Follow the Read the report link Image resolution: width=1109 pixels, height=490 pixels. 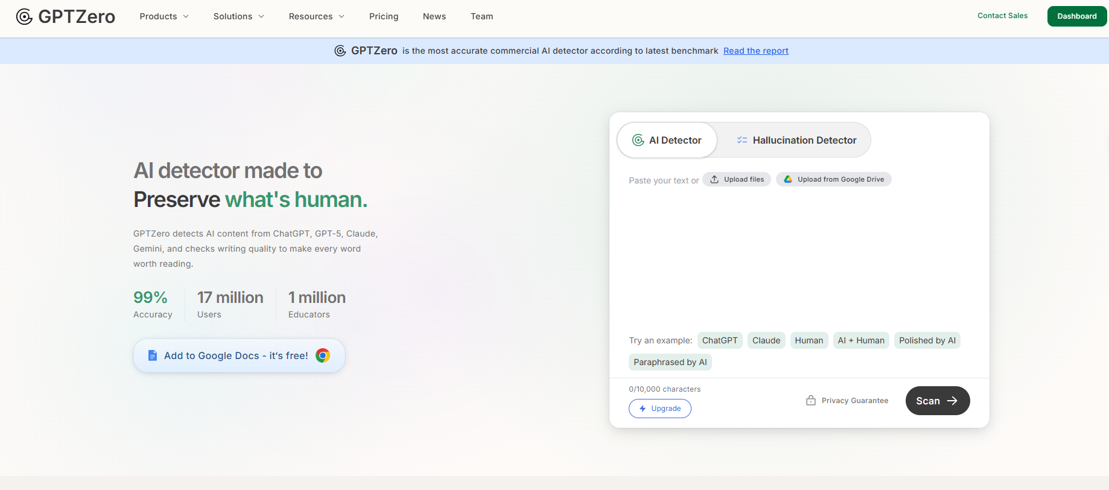756,51
